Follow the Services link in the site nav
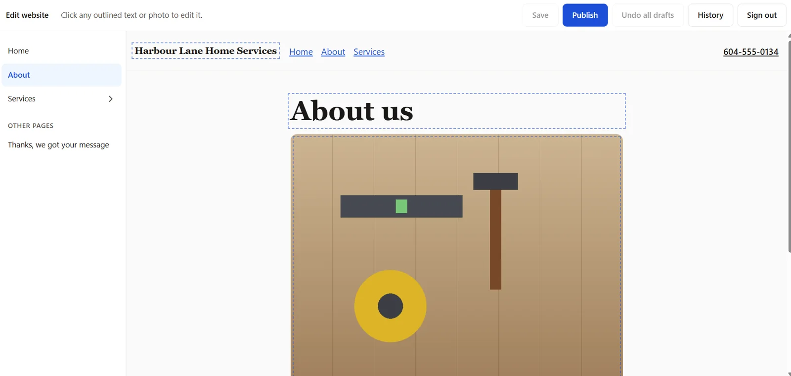 [369, 52]
